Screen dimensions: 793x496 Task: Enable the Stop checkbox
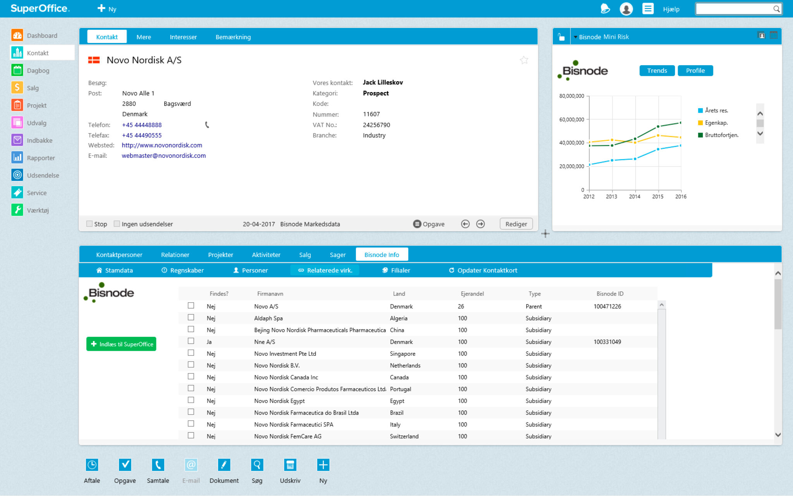point(89,224)
